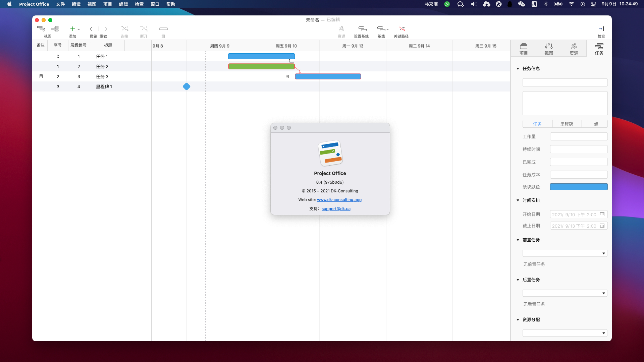Click the 层级编号 column header

click(78, 45)
